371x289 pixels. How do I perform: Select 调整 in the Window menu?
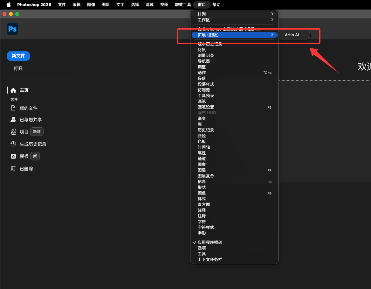coord(234,67)
